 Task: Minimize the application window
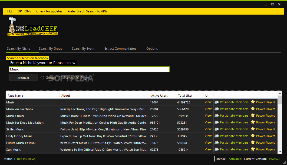point(266,4)
